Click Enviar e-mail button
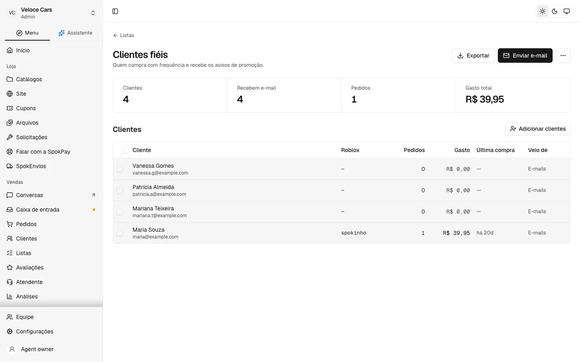This screenshot has height=362, width=580. (x=525, y=56)
